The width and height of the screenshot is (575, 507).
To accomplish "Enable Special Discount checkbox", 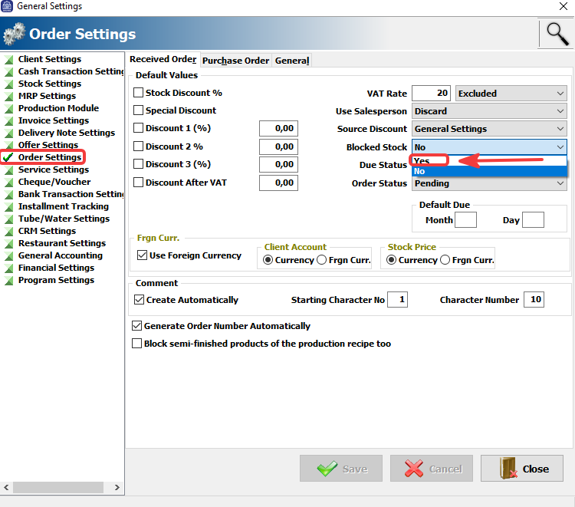I will (x=138, y=110).
